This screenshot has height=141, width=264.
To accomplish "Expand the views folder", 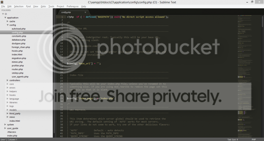I will click(7, 117).
